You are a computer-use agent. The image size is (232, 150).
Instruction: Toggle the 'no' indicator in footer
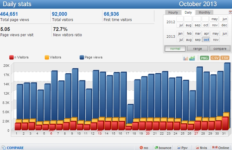(x=144, y=148)
